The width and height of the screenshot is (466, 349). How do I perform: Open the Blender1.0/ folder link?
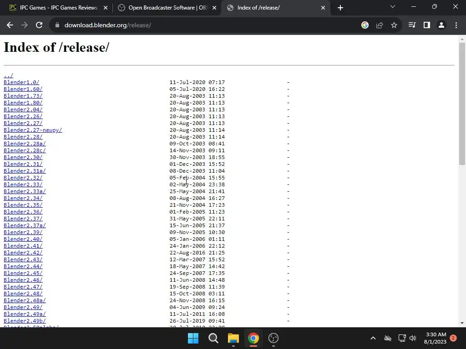pyautogui.click(x=21, y=82)
